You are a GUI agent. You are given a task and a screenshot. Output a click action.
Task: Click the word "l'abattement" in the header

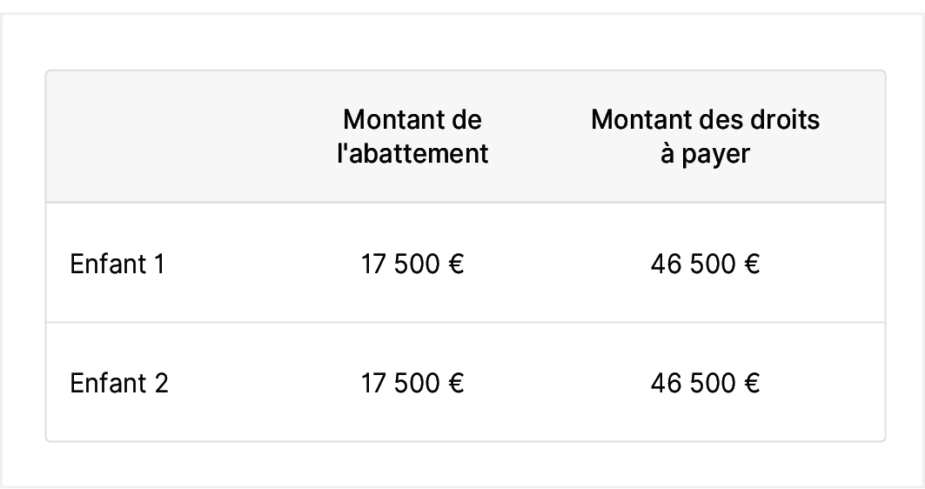[412, 153]
